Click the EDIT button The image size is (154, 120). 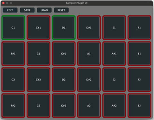[x=10, y=10]
